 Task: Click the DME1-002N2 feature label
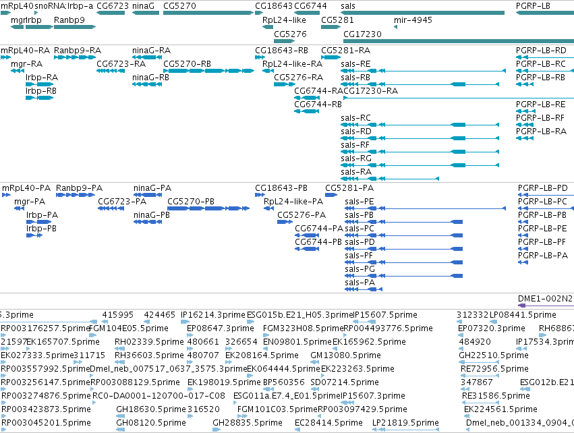click(545, 299)
